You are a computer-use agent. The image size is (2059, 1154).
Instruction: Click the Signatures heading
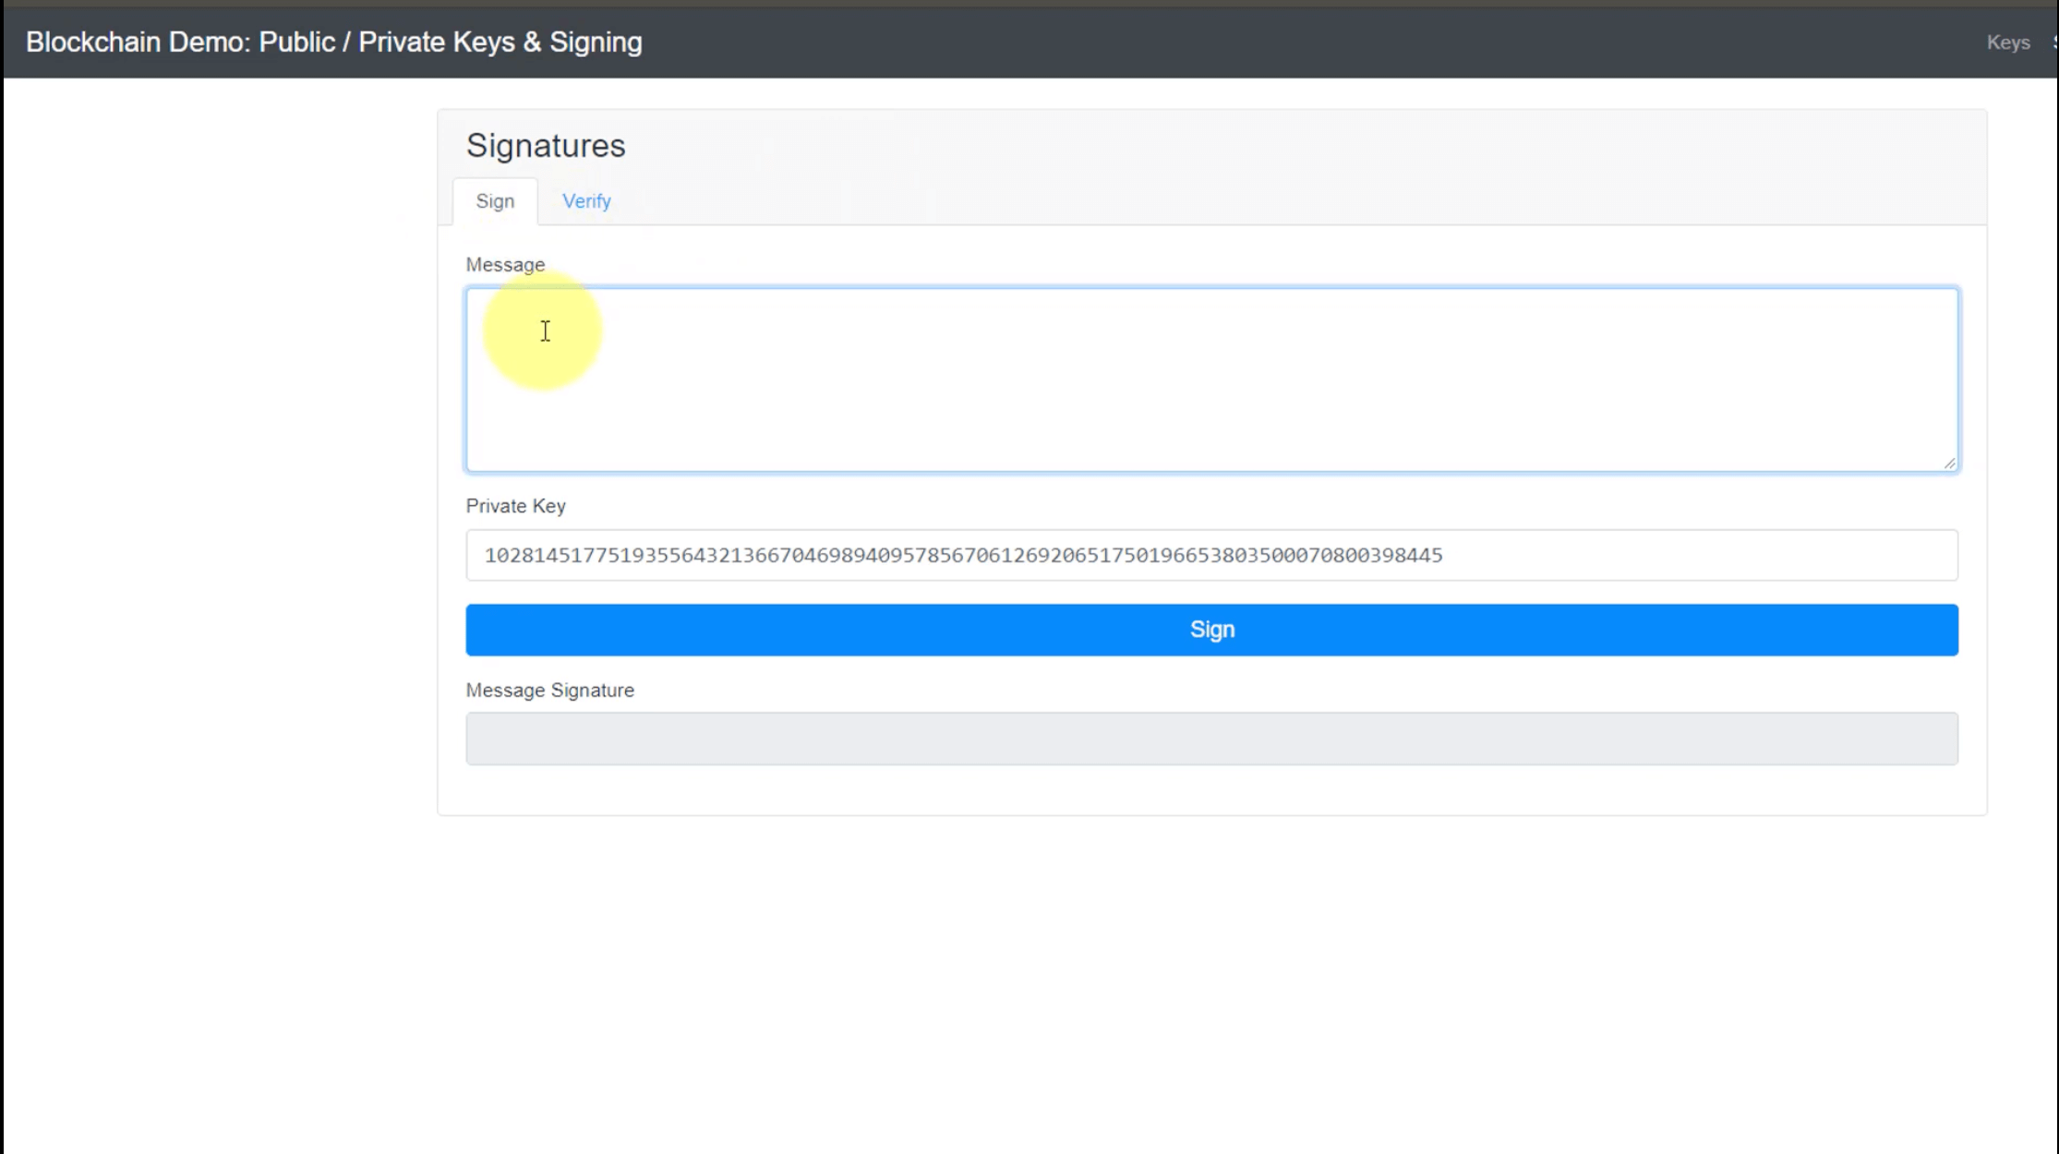(546, 146)
